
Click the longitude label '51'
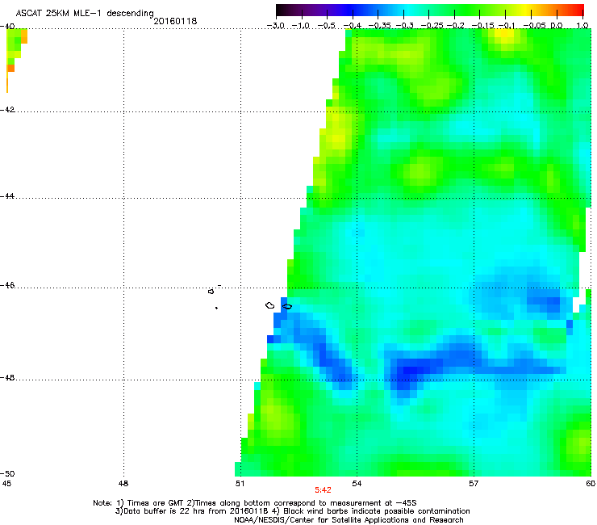[240, 484]
